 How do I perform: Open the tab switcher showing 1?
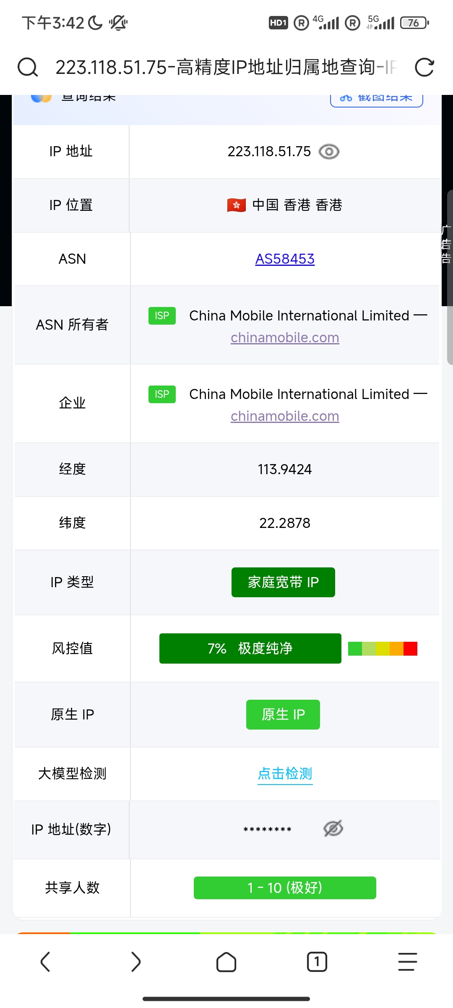pos(317,962)
